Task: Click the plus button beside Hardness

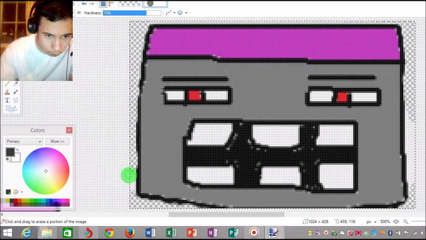Action: point(79,13)
